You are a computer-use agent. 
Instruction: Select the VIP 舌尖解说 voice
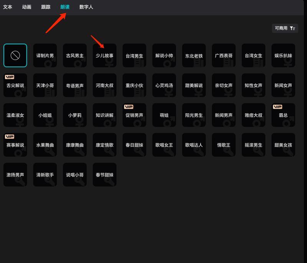(15, 85)
